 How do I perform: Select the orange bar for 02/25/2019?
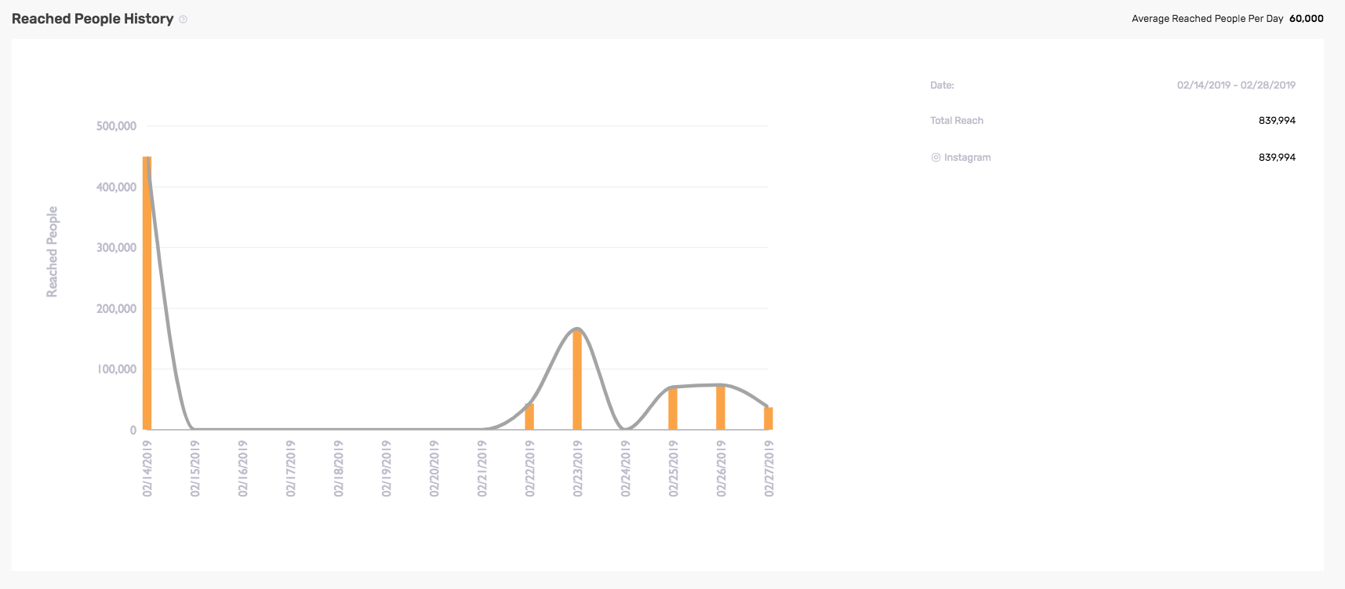pos(673,409)
